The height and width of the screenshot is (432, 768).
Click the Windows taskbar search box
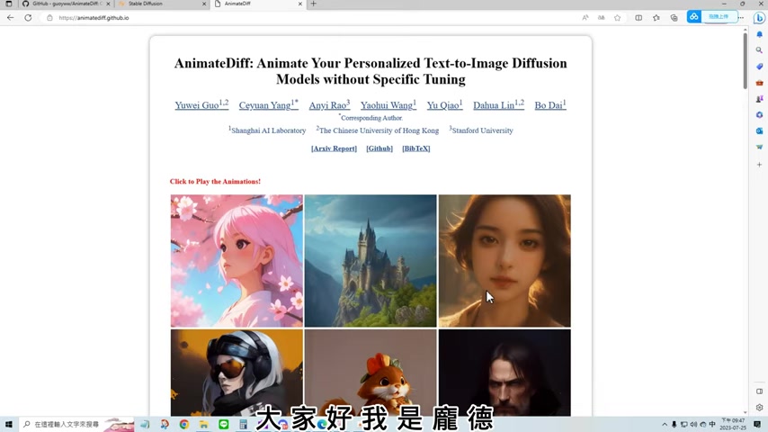tap(76, 424)
